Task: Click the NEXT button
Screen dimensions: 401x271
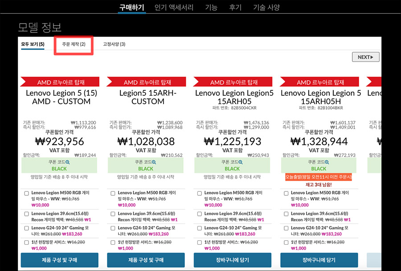Action: pos(365,57)
